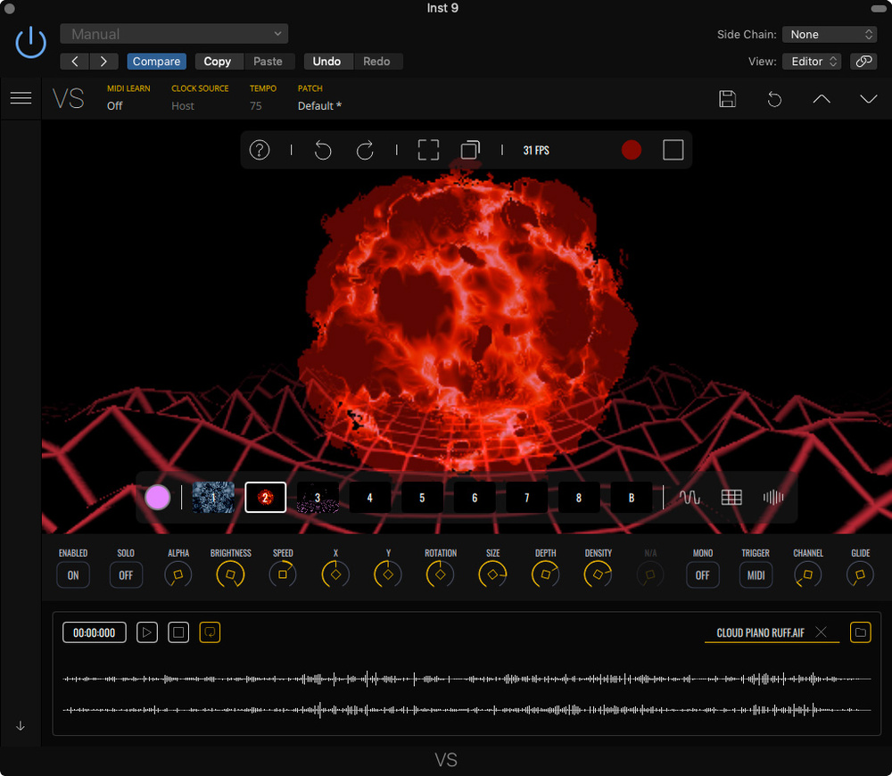Click the Copy button
This screenshot has height=776, width=892.
(x=218, y=62)
